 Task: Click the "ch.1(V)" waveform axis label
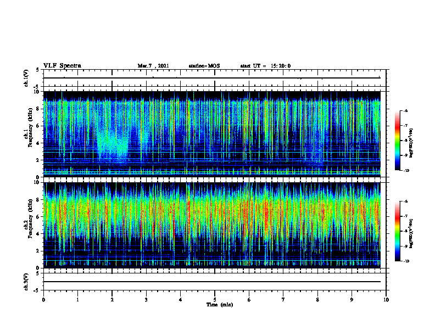point(26,78)
